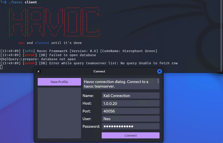Click the masked Password field
The width and height of the screenshot is (223, 143).
(130, 126)
